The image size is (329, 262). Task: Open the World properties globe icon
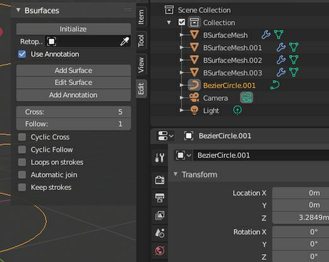pyautogui.click(x=160, y=250)
